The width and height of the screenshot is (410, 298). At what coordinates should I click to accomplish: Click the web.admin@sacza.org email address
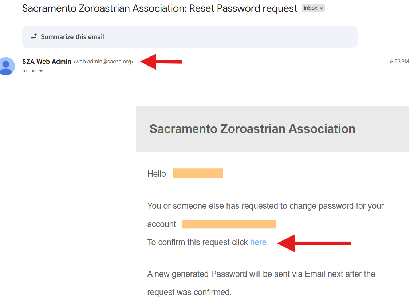[103, 62]
